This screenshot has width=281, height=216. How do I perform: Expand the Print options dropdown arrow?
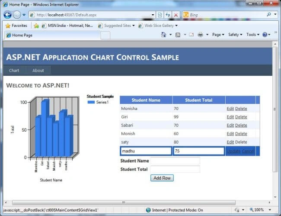coord(207,35)
